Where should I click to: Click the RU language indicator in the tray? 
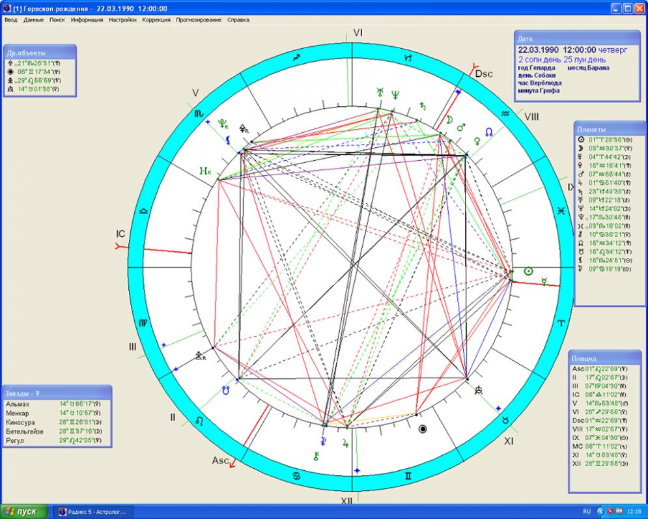tap(586, 511)
